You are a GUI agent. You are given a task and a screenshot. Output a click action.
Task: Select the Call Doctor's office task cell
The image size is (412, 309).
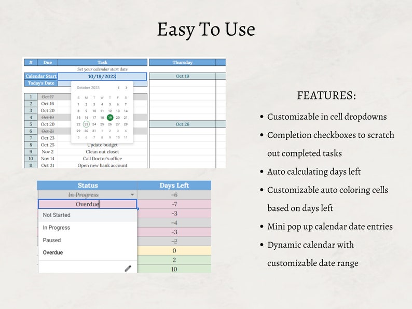point(102,159)
